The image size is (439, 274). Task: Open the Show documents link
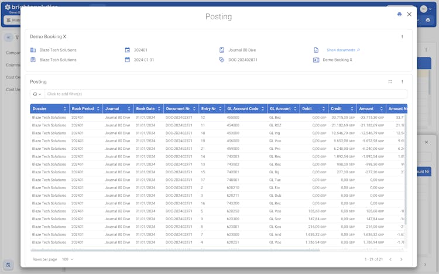pyautogui.click(x=343, y=50)
